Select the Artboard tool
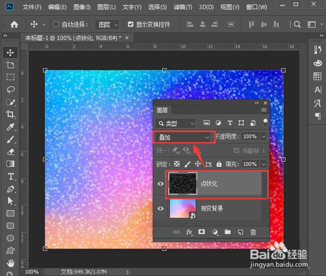Viewport: 326px width, 276px height. click(x=10, y=65)
